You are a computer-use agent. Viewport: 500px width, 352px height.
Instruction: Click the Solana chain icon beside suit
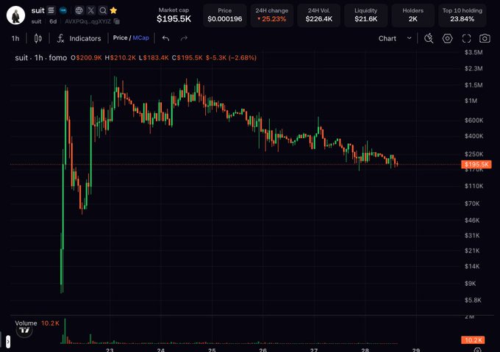pyautogui.click(x=51, y=10)
